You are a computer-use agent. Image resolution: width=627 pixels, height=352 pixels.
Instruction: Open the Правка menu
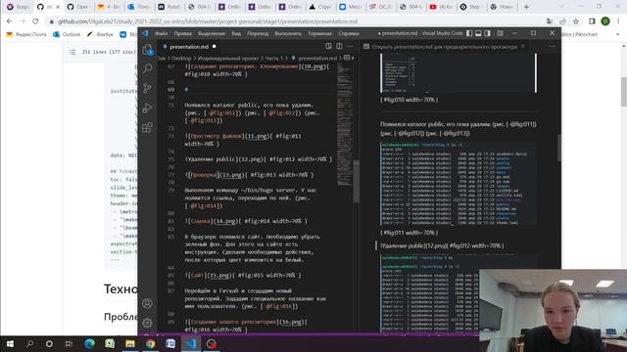click(183, 33)
